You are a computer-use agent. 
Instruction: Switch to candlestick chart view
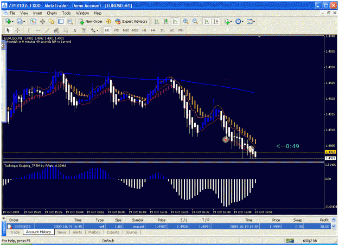pyautogui.click(x=166, y=21)
